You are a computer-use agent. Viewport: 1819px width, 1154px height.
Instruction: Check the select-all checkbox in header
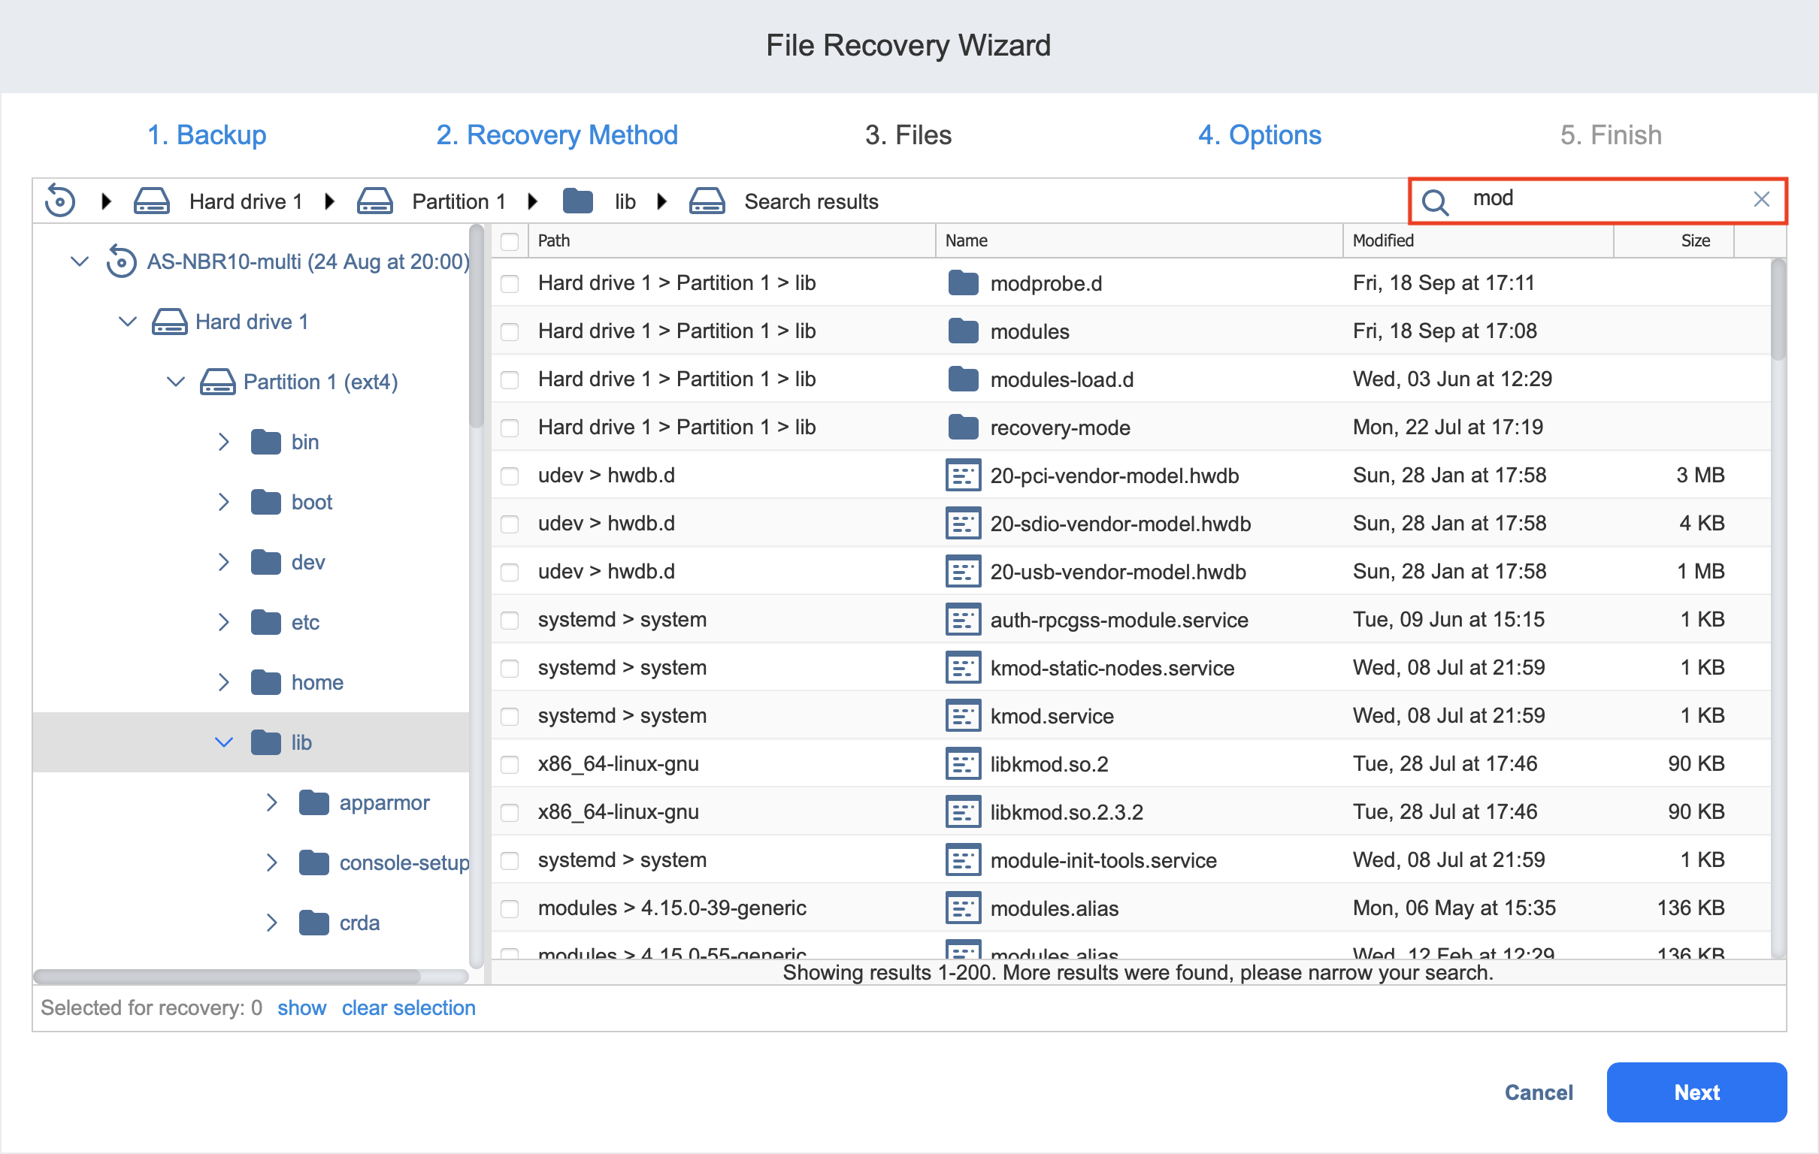[510, 241]
